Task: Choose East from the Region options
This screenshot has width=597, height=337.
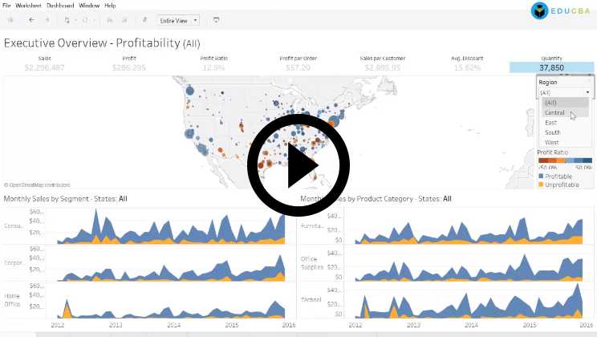Action: 550,123
